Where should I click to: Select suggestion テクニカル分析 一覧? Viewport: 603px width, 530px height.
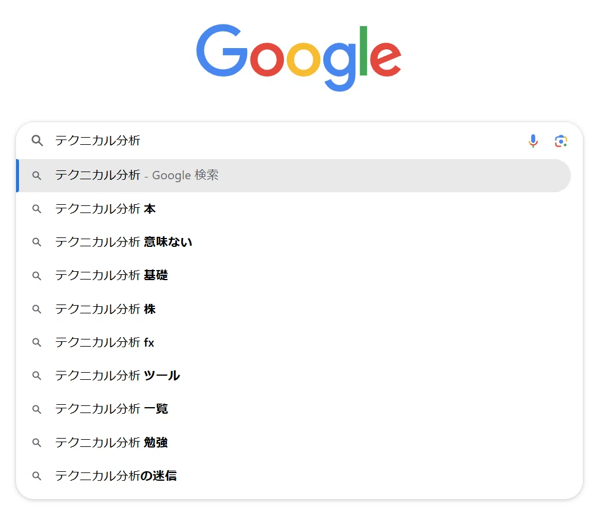294,409
